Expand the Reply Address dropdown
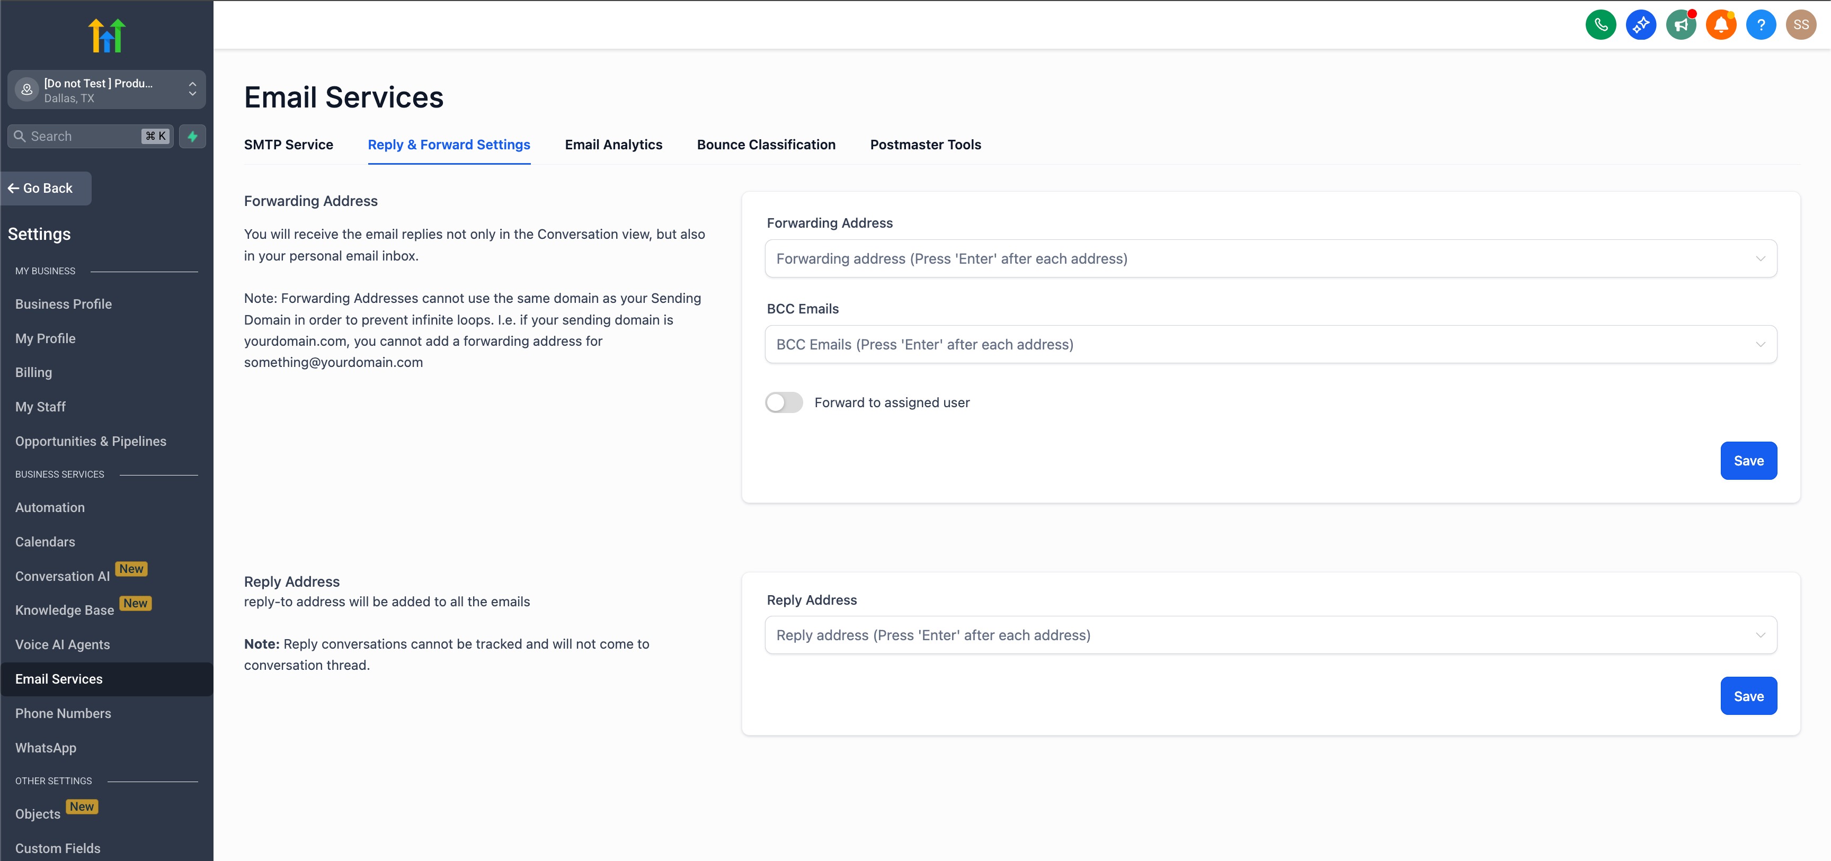Screen dimensions: 1831x861 point(1760,635)
